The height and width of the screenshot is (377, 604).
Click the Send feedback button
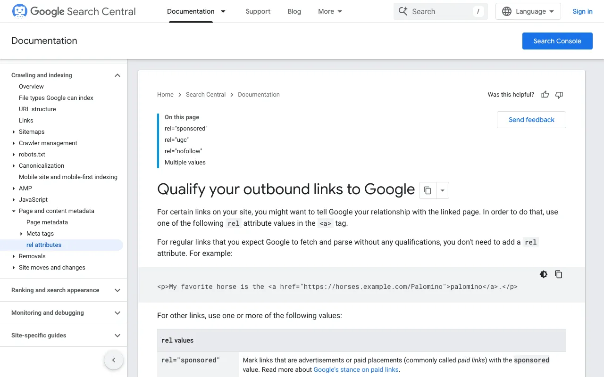[531, 120]
